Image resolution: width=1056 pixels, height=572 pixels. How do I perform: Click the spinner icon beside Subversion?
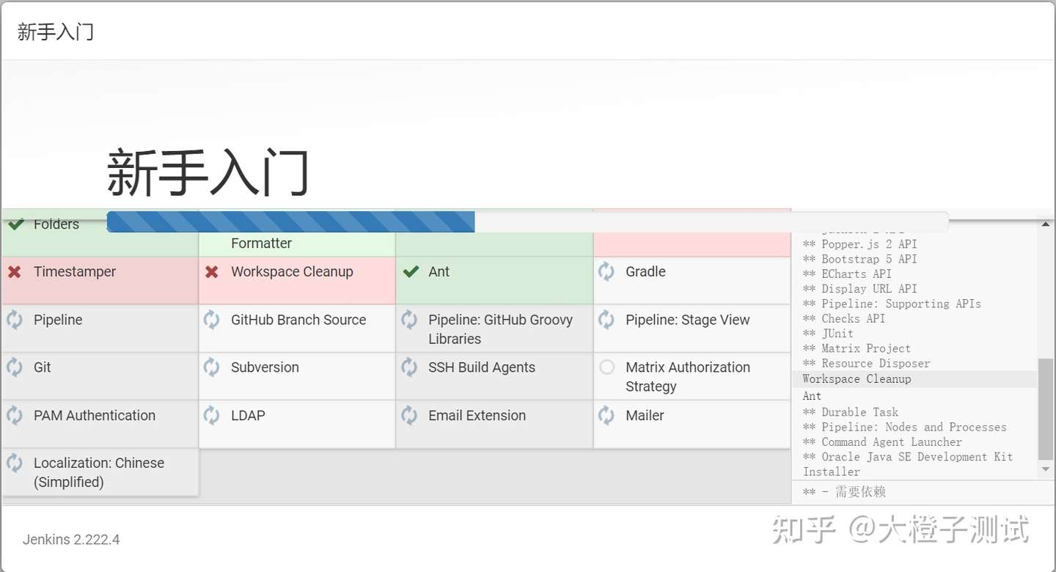tap(212, 367)
